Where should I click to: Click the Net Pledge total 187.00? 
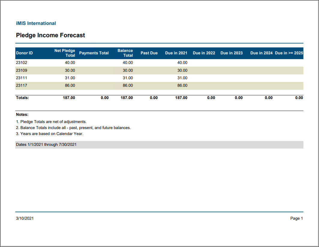(69, 98)
